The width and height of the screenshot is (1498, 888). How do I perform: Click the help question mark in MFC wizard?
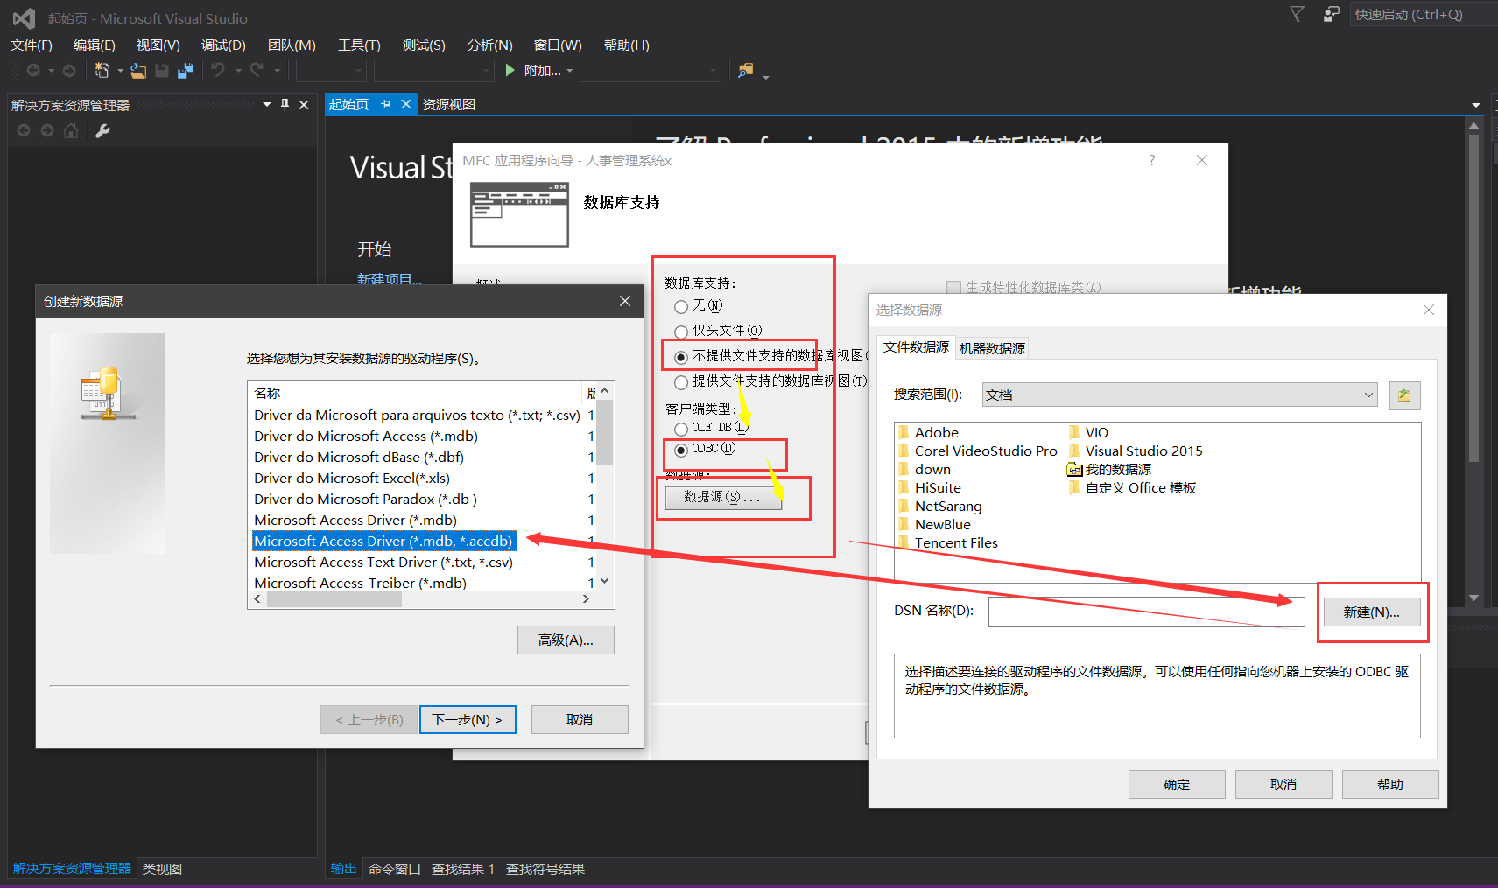click(x=1152, y=160)
